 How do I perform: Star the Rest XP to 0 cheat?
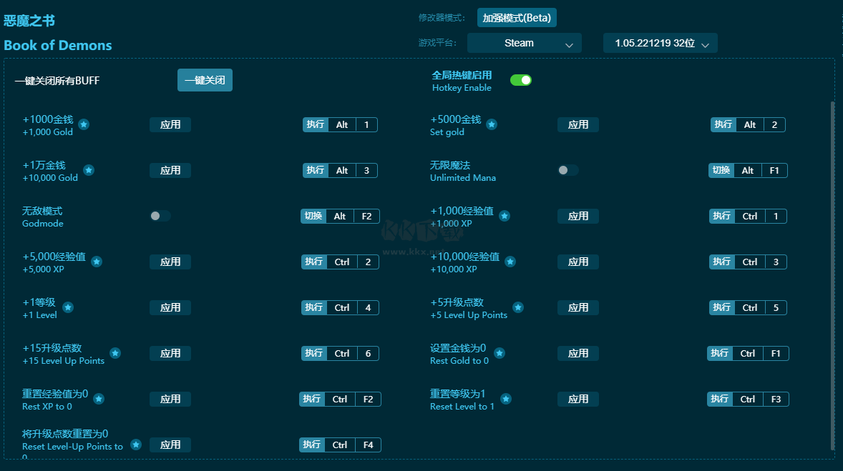point(99,399)
